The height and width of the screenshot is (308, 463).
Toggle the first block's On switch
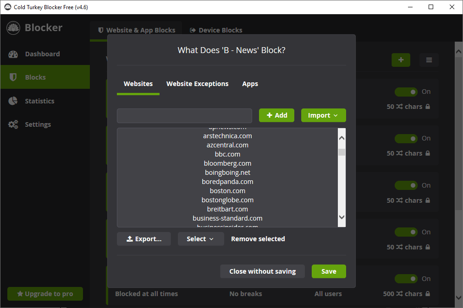[x=406, y=92]
